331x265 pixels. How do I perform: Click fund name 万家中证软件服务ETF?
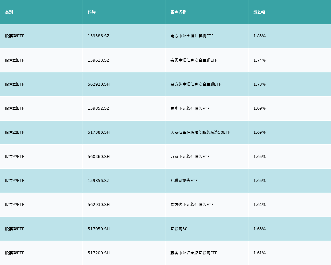(x=190, y=157)
